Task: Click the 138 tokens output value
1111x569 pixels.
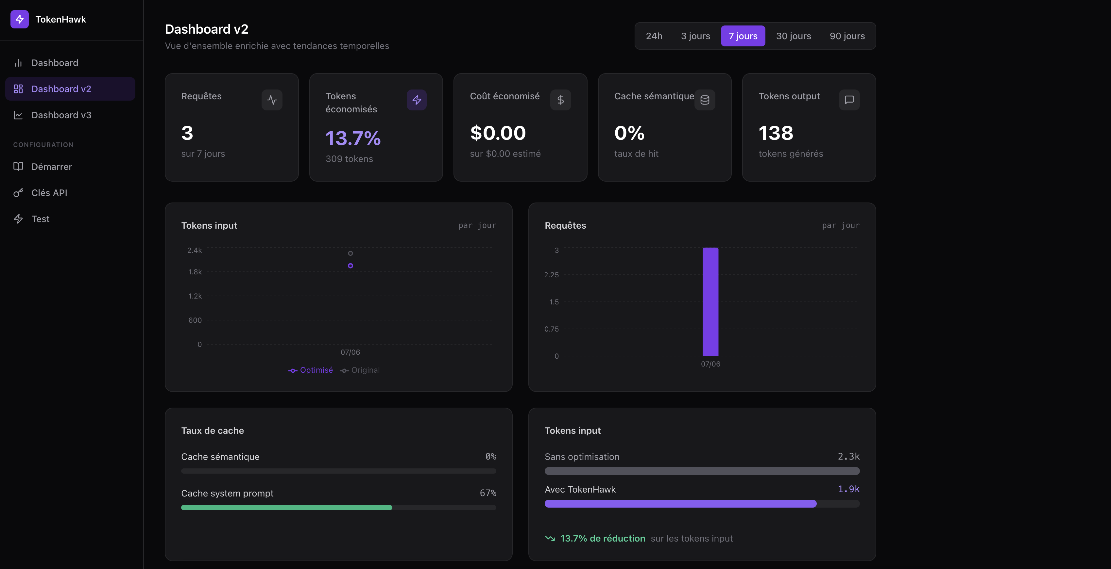Action: click(776, 133)
